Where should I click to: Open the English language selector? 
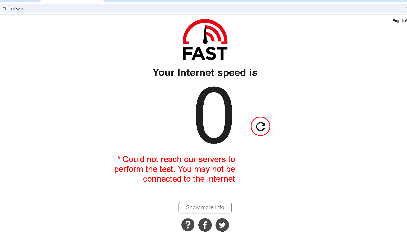pyautogui.click(x=400, y=21)
